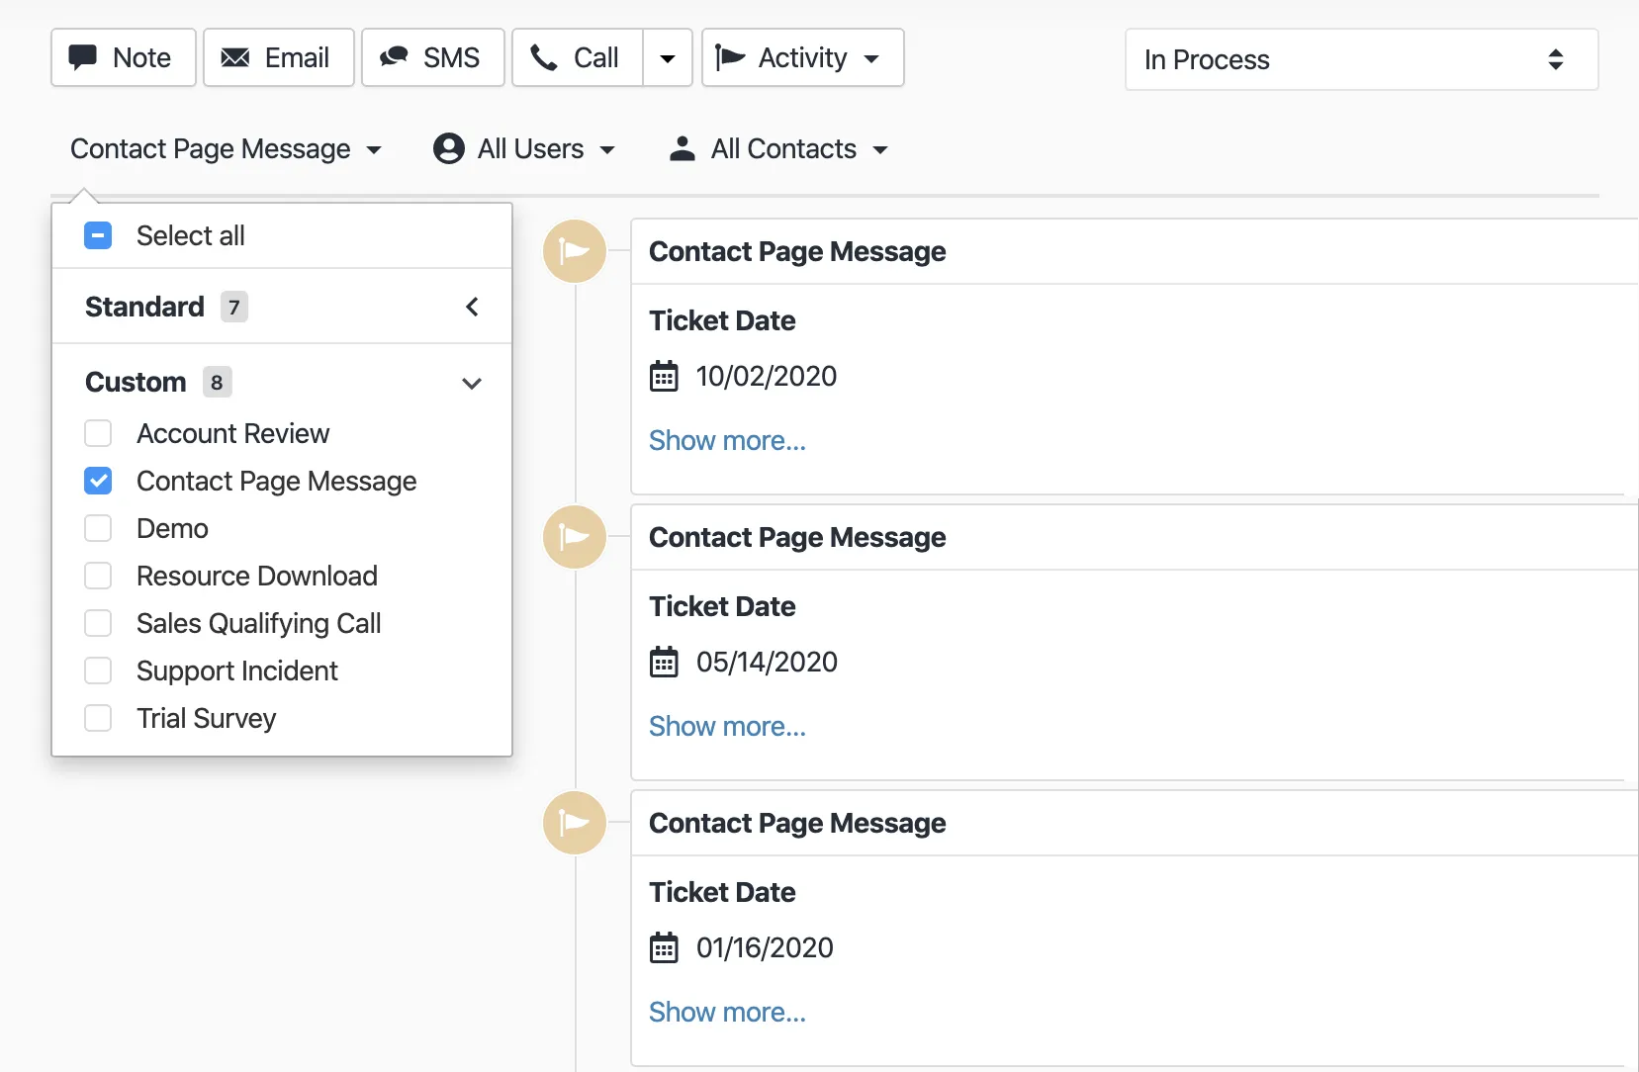
Task: Click Contact Page Message title above 10/02/2020
Action: pos(797,251)
